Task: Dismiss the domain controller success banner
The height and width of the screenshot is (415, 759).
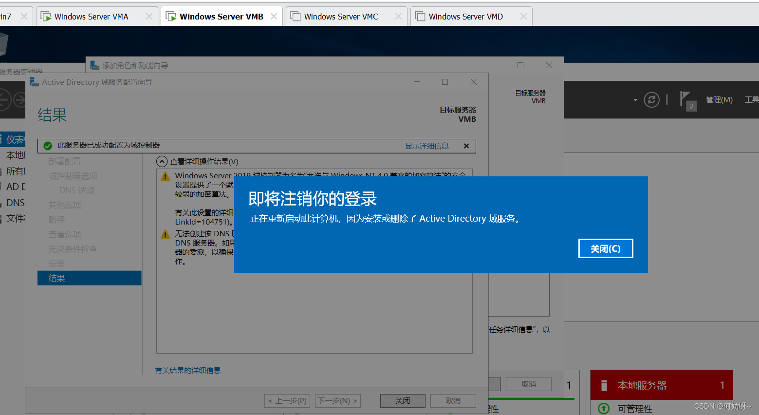Action: tap(466, 146)
